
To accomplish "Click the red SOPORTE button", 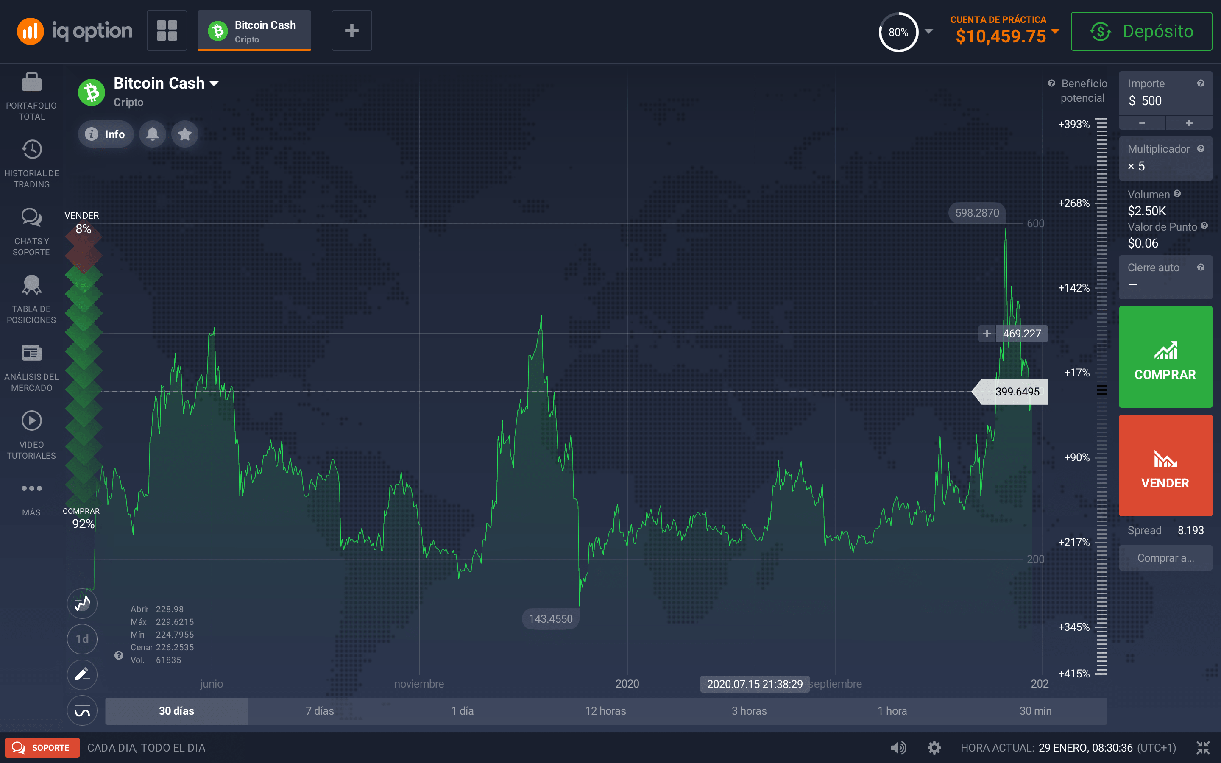I will pos(42,747).
